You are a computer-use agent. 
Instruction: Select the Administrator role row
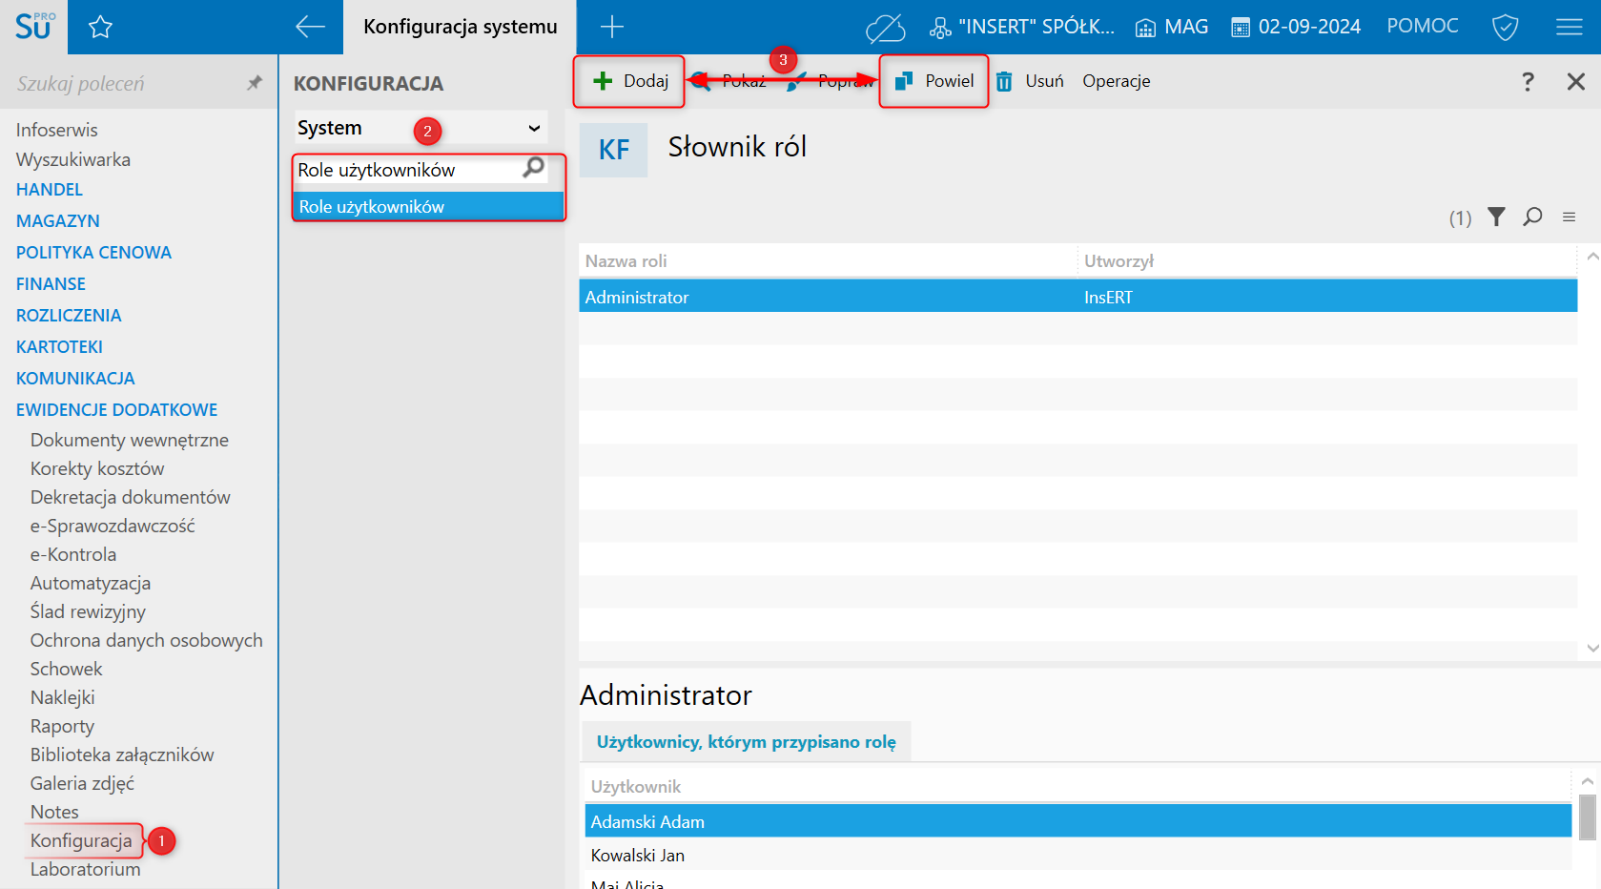tap(1078, 297)
